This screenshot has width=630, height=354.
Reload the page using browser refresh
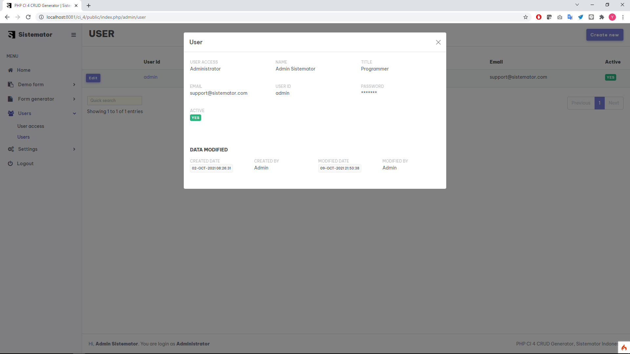[28, 17]
